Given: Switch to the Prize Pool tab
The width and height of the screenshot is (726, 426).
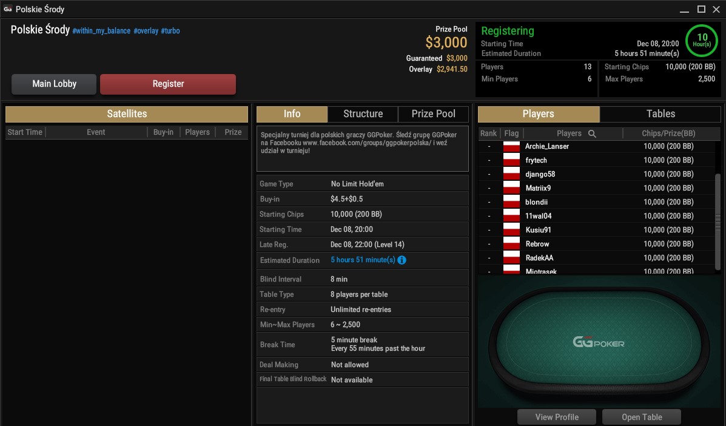Looking at the screenshot, I should [434, 114].
